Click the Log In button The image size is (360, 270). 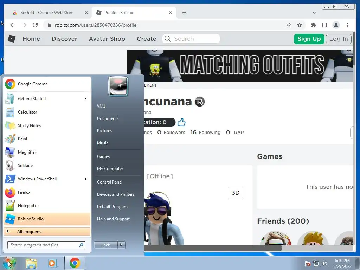339,39
